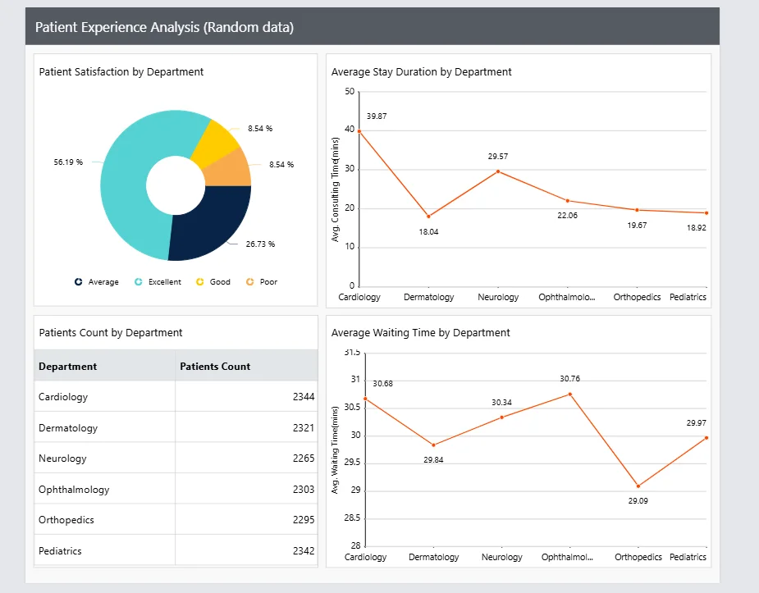Click the 39.87 Cardiology stay duration point
Screen dimensions: 759x593
[x=359, y=131]
